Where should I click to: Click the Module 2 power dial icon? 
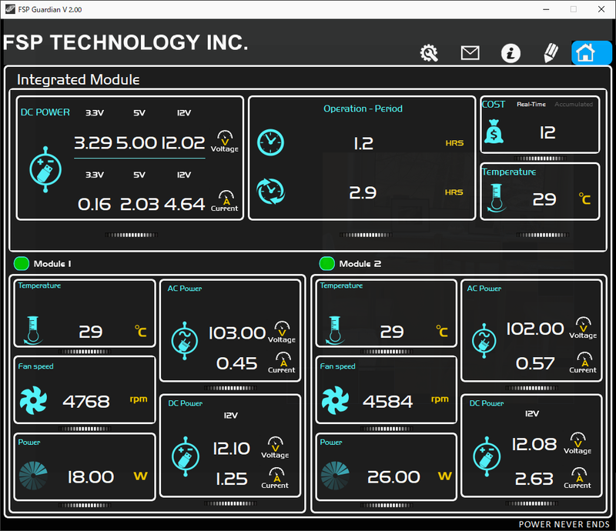(x=335, y=476)
